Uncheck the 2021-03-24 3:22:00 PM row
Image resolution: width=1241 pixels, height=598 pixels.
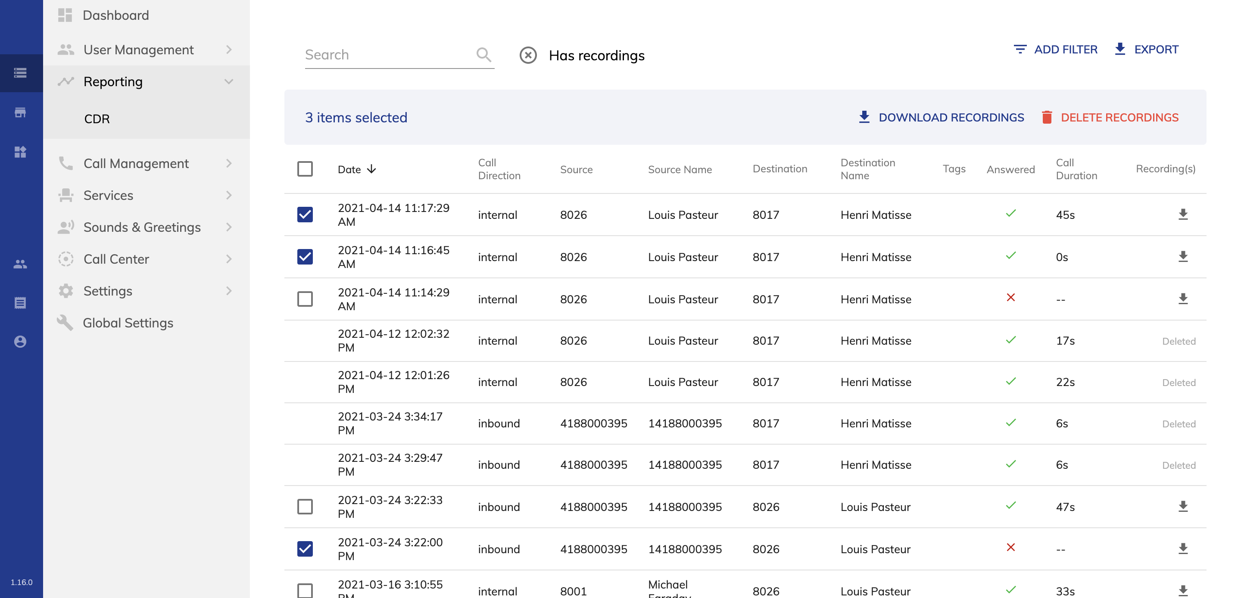point(305,549)
